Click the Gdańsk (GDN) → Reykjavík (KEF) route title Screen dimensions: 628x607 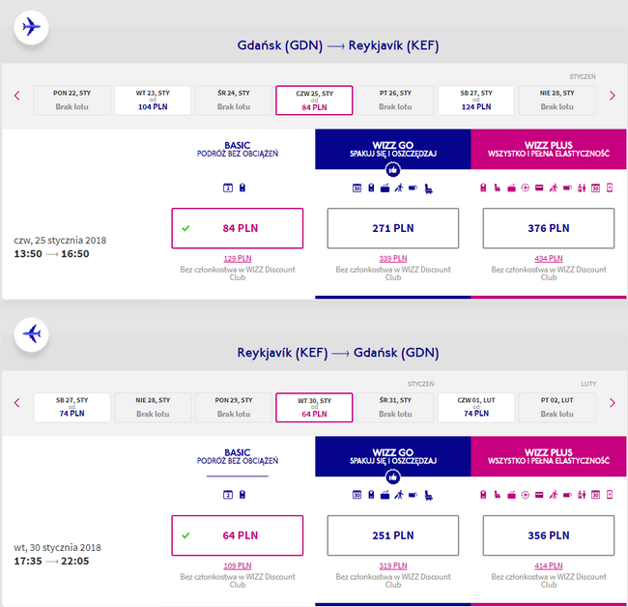338,45
